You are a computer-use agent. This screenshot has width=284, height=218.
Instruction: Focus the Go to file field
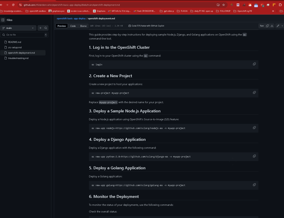point(24,35)
